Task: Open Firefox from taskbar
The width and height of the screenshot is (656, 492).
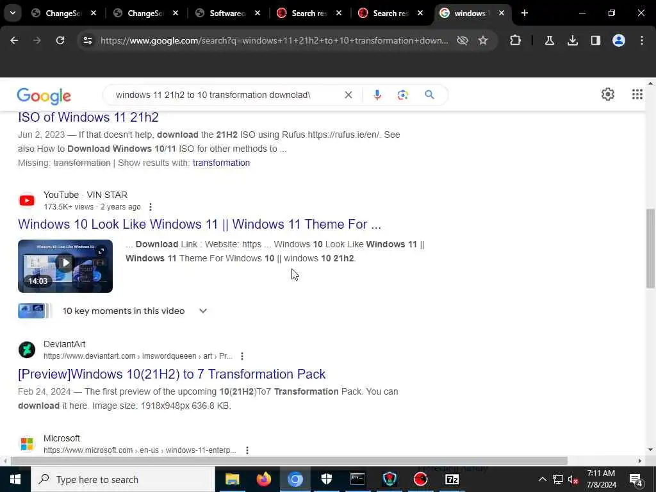Action: (x=263, y=479)
